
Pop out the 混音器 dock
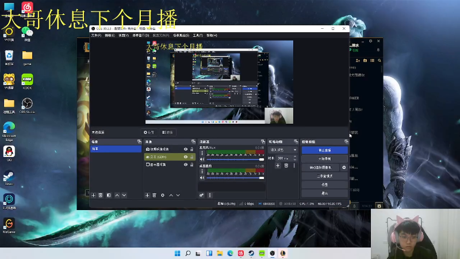[263, 142]
